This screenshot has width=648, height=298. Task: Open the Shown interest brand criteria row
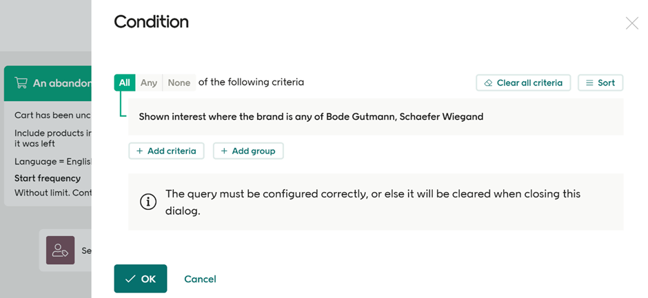[x=376, y=117]
